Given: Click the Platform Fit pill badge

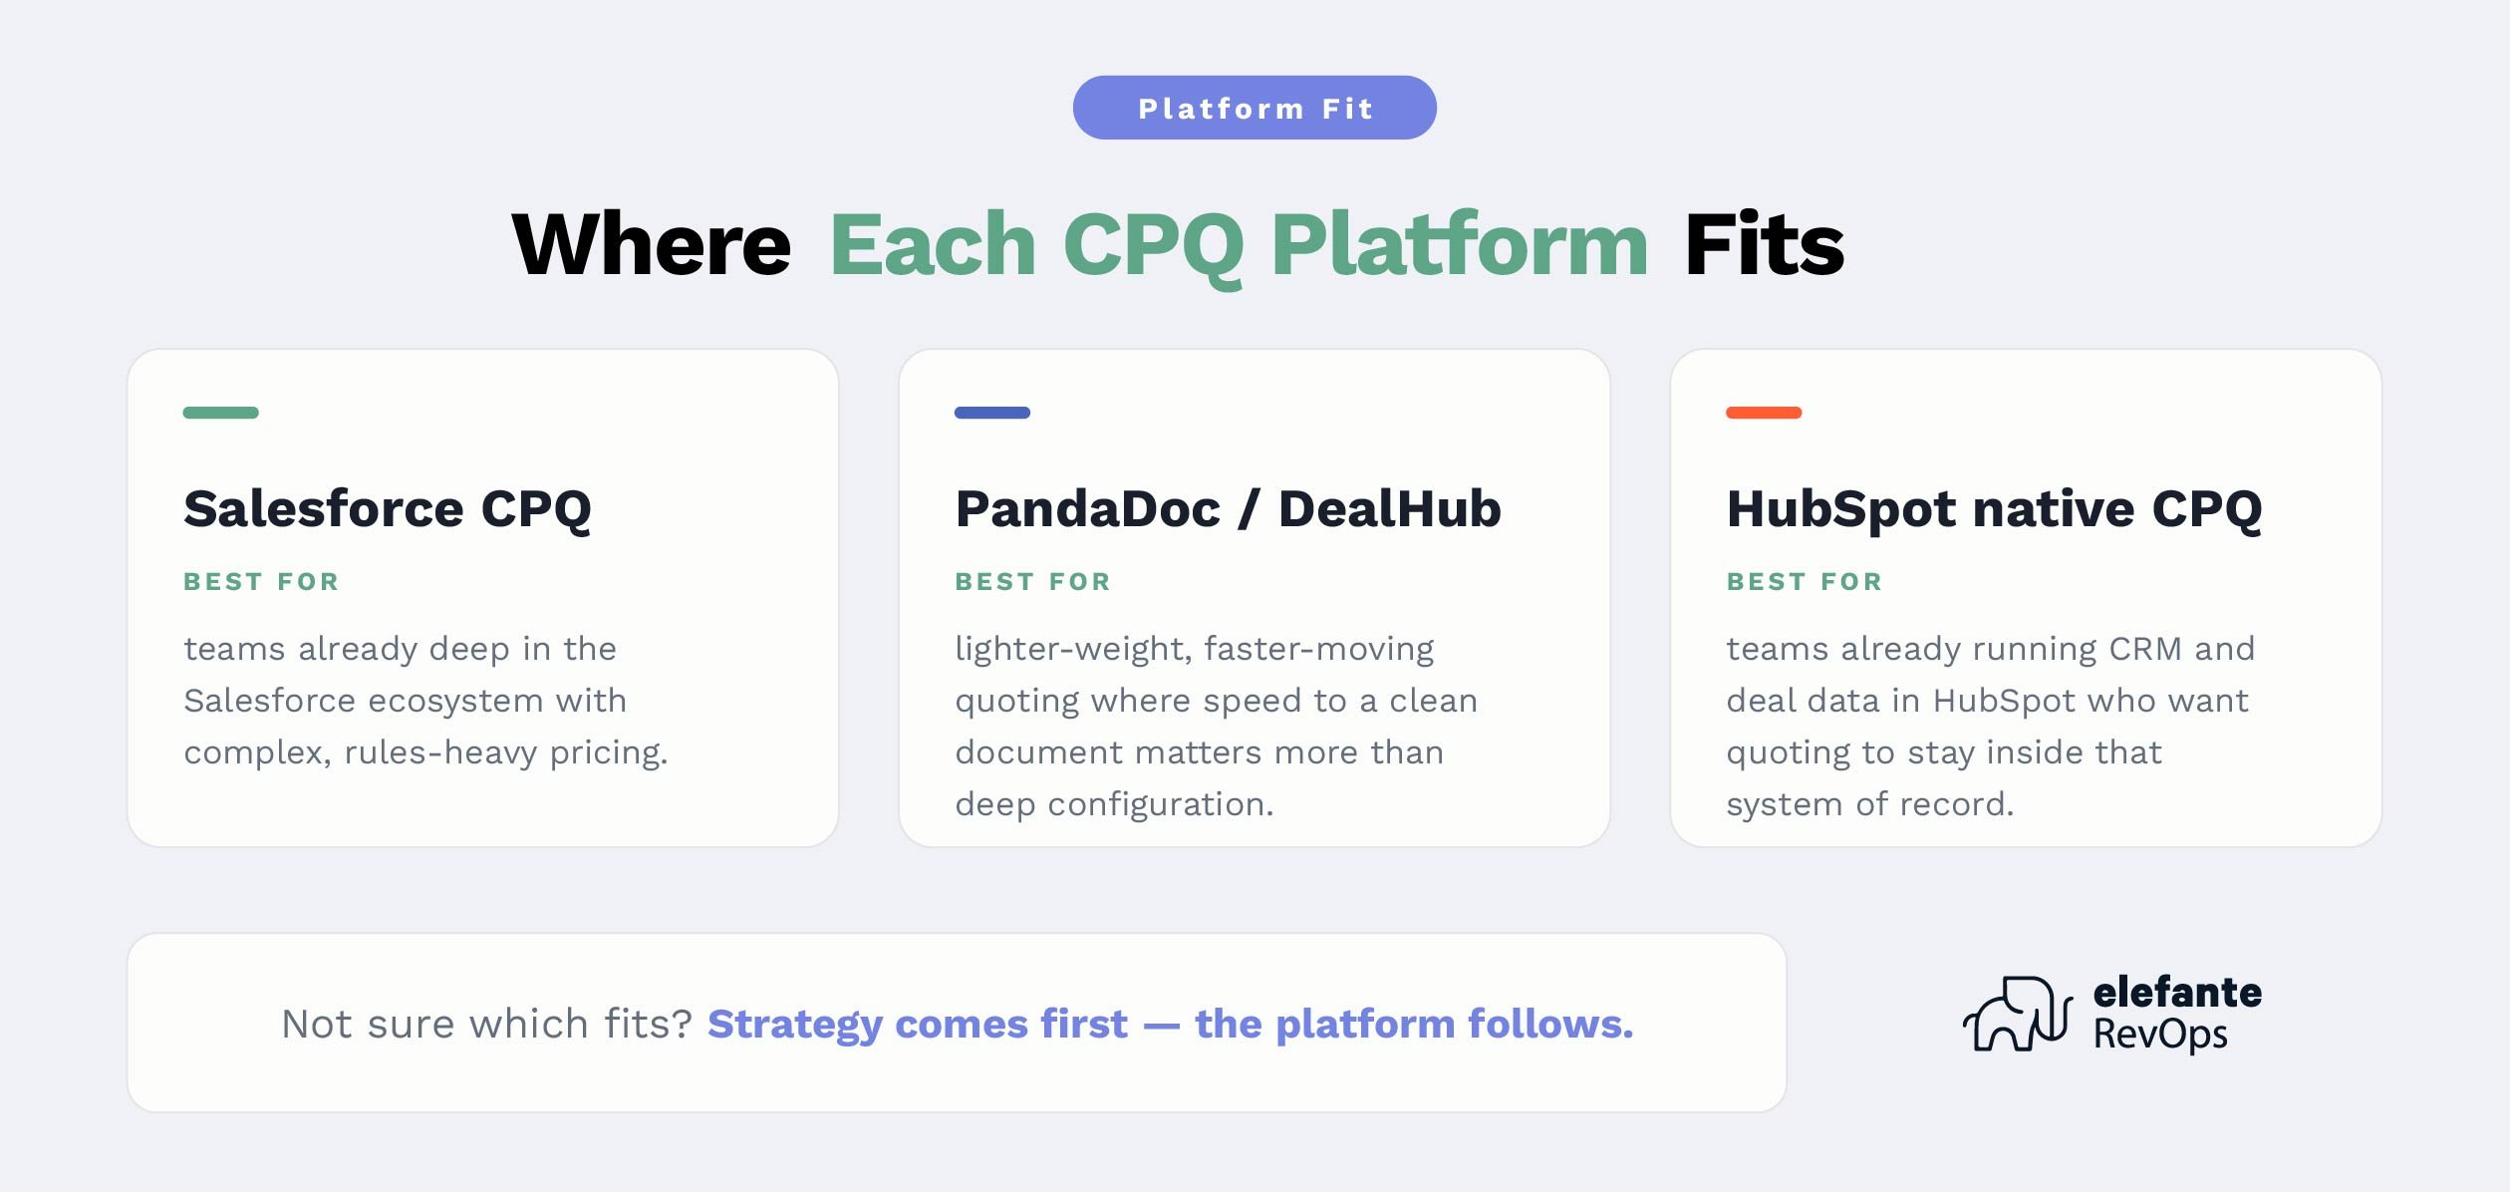Looking at the screenshot, I should tap(1255, 108).
